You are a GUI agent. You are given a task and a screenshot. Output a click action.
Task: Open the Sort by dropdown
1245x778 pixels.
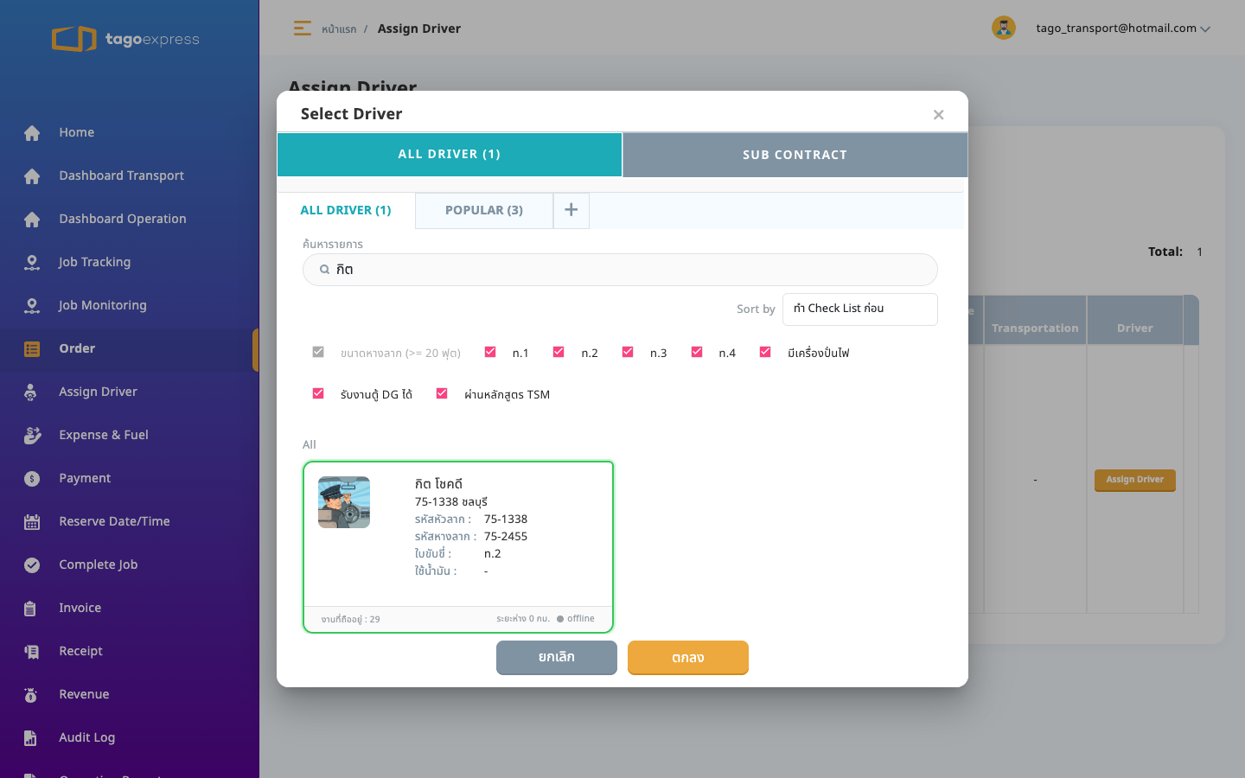click(860, 309)
